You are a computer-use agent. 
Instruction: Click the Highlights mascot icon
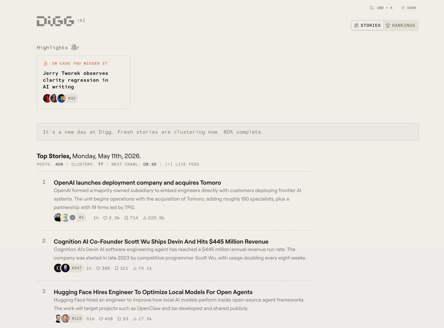75,47
